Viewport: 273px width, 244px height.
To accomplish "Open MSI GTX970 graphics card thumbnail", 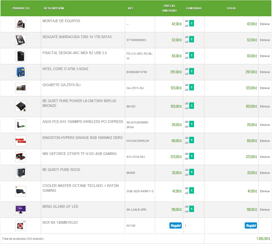I will click(x=21, y=157).
